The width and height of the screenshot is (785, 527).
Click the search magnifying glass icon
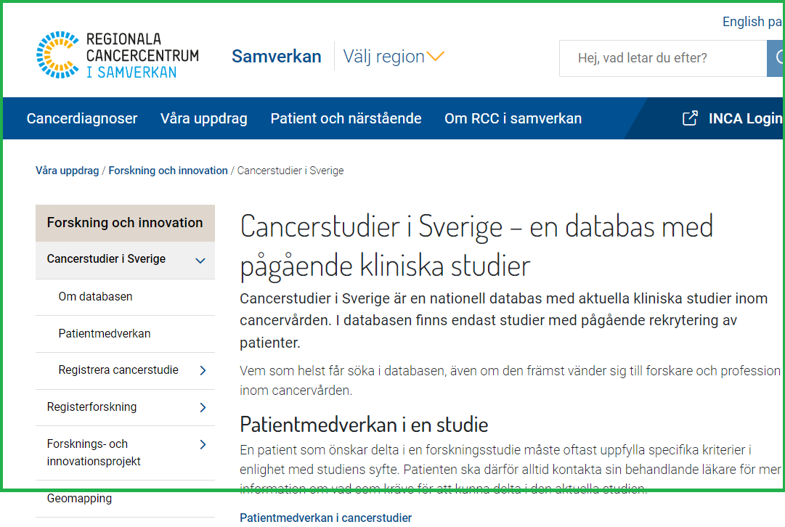(x=778, y=58)
